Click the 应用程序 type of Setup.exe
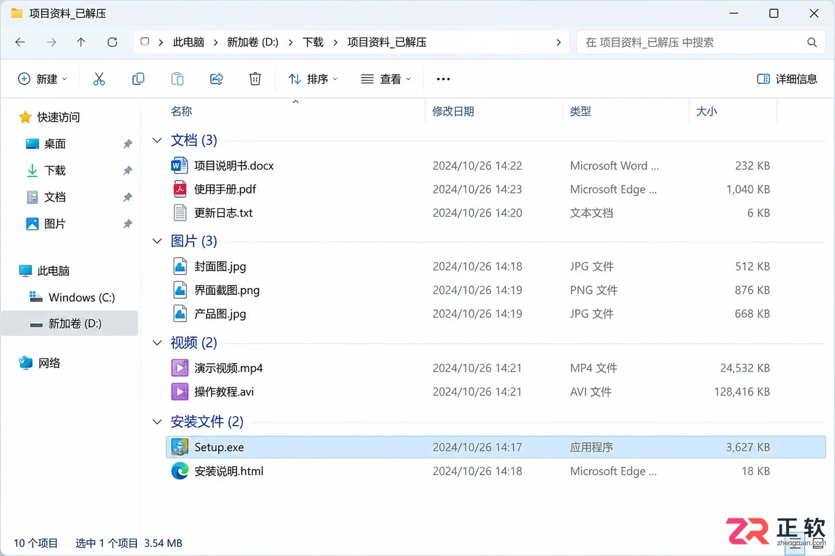 (x=591, y=447)
